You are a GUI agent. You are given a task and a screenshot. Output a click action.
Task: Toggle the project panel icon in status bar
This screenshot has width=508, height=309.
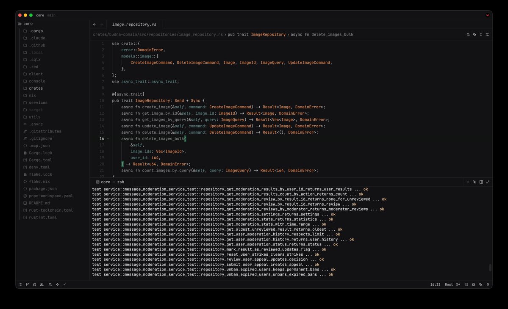[20, 284]
